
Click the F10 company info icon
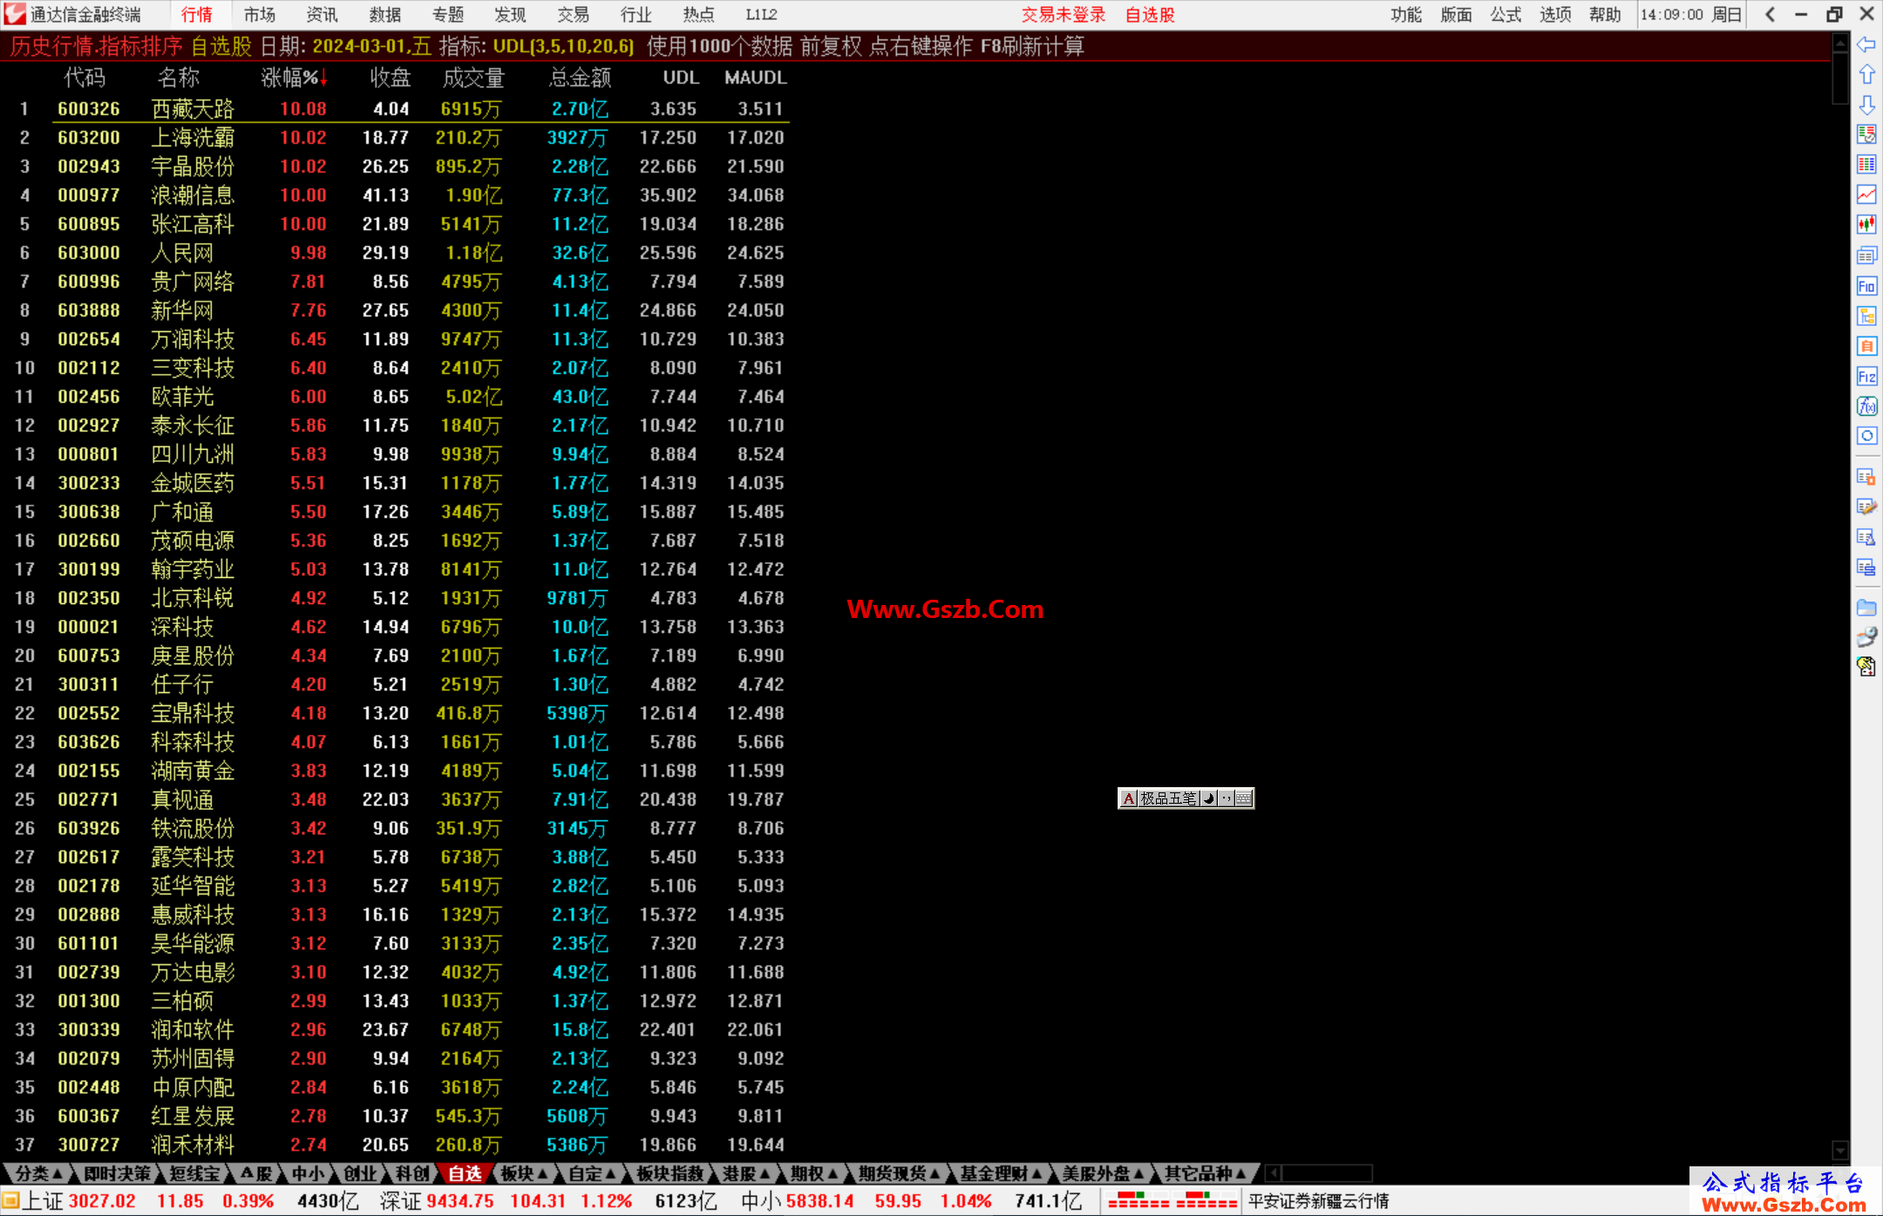(x=1866, y=286)
